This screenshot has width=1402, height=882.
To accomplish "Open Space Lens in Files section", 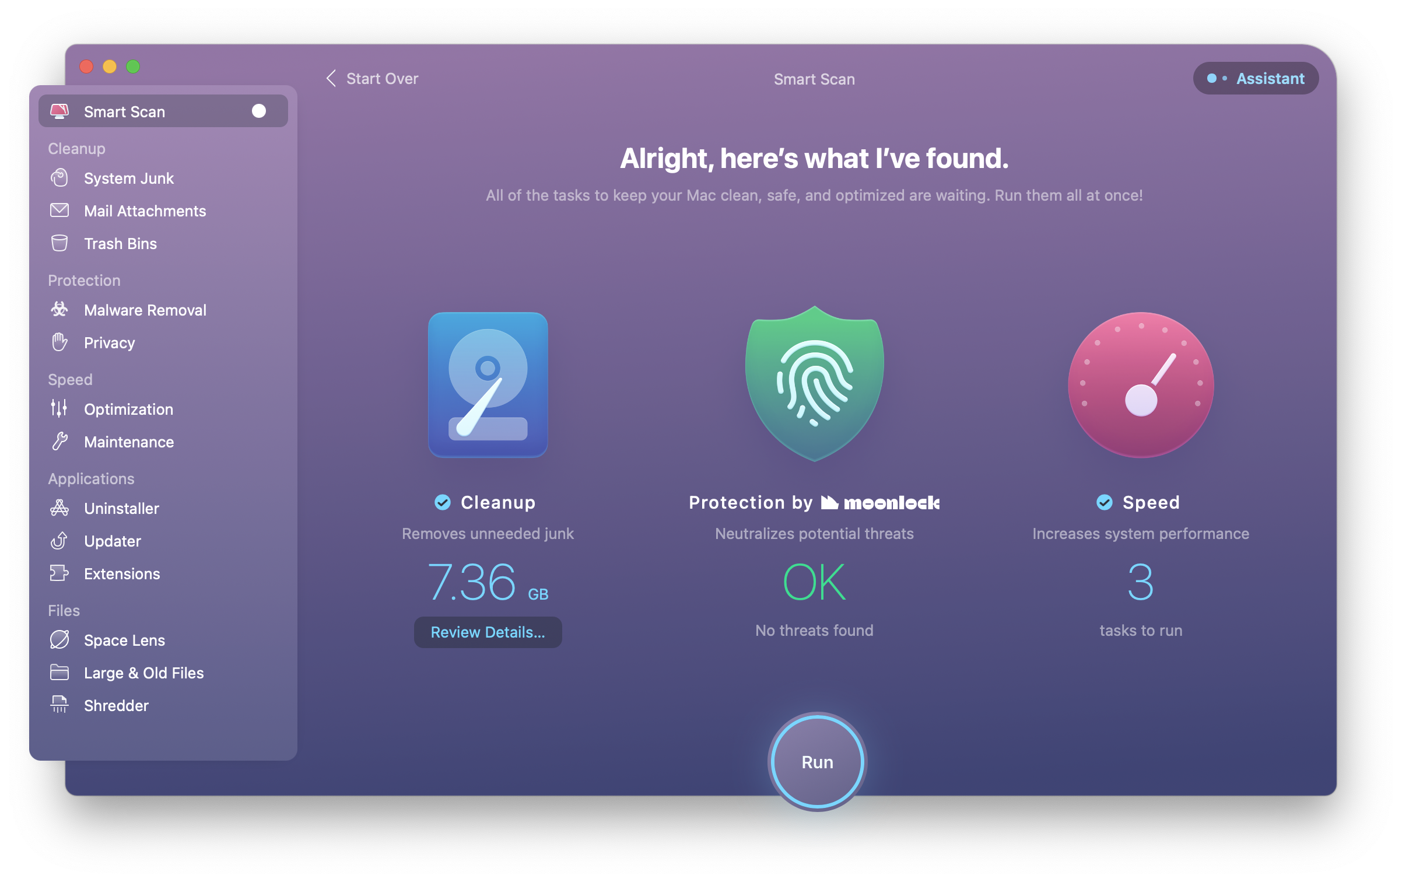I will [x=124, y=639].
